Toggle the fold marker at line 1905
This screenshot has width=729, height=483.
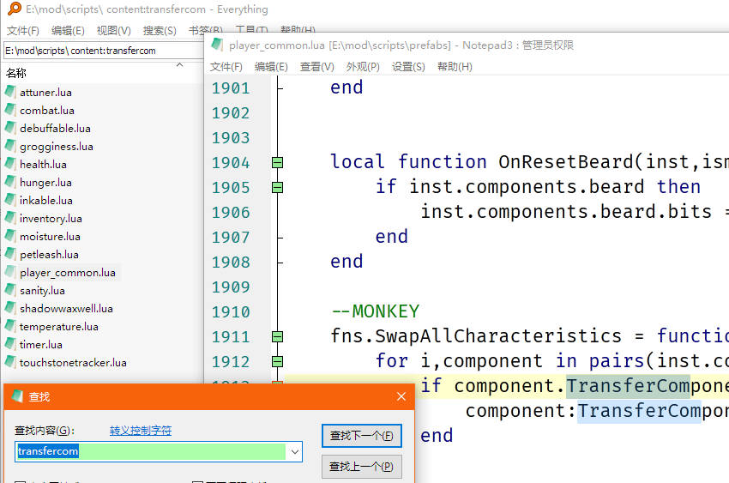pyautogui.click(x=277, y=187)
